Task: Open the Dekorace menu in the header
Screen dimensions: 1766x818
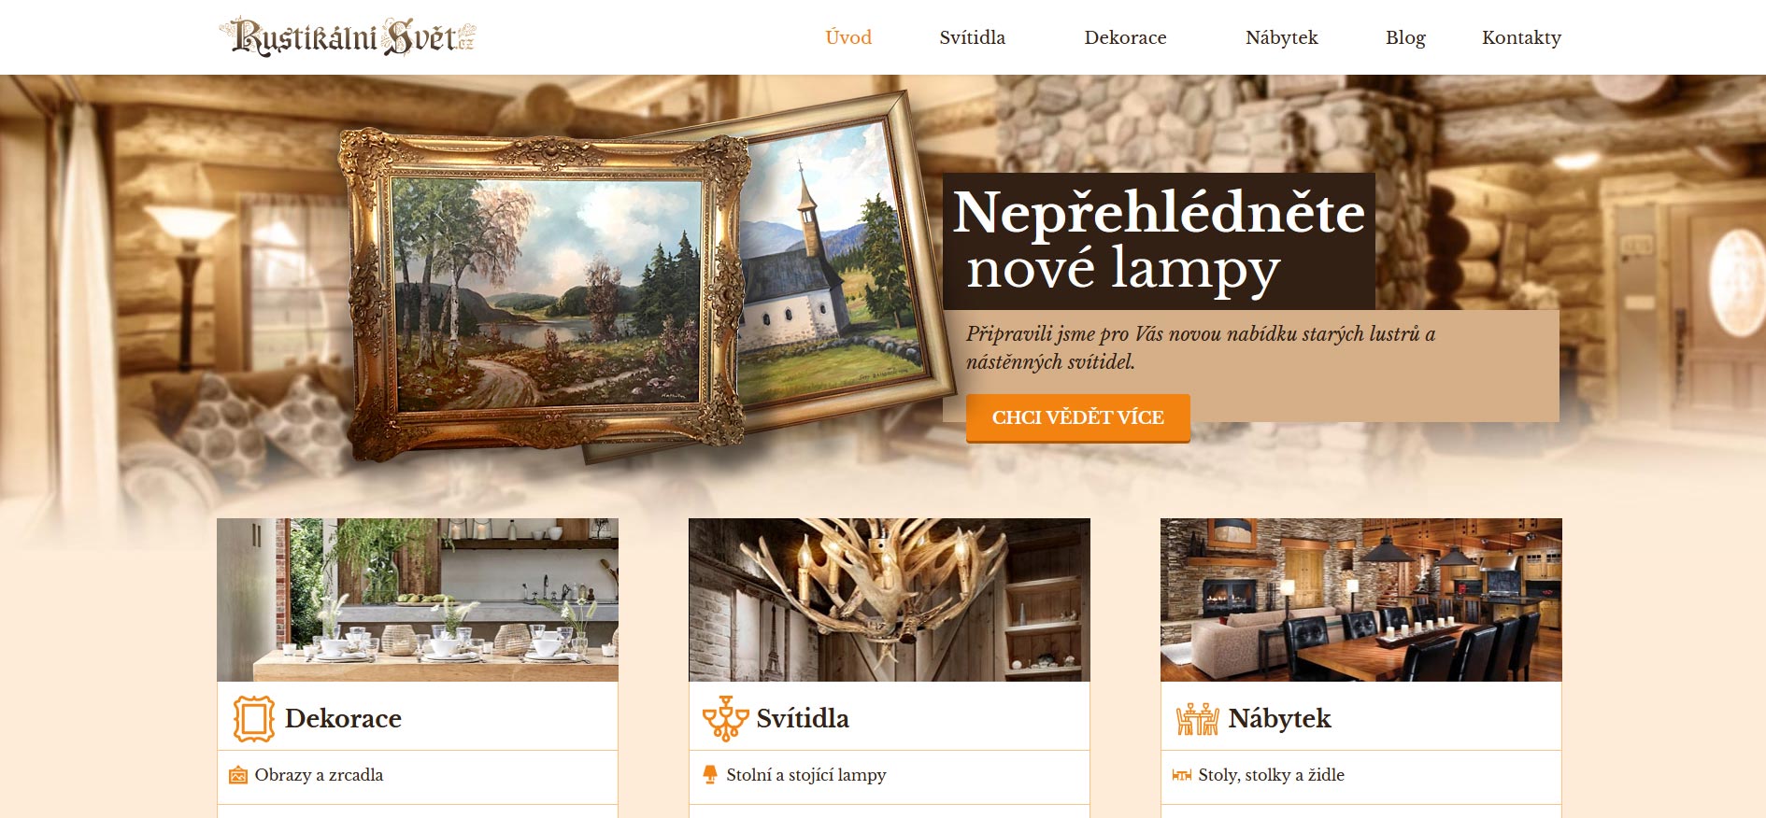Action: pos(1125,37)
